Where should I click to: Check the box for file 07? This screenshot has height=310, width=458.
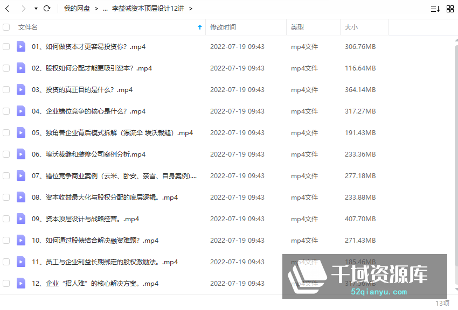[x=6, y=176]
